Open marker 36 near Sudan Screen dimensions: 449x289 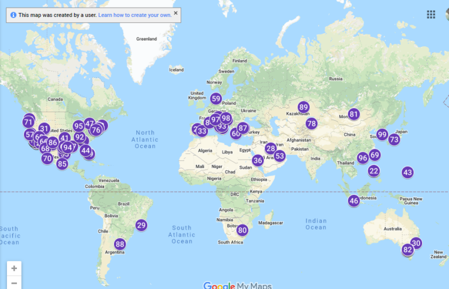(258, 160)
